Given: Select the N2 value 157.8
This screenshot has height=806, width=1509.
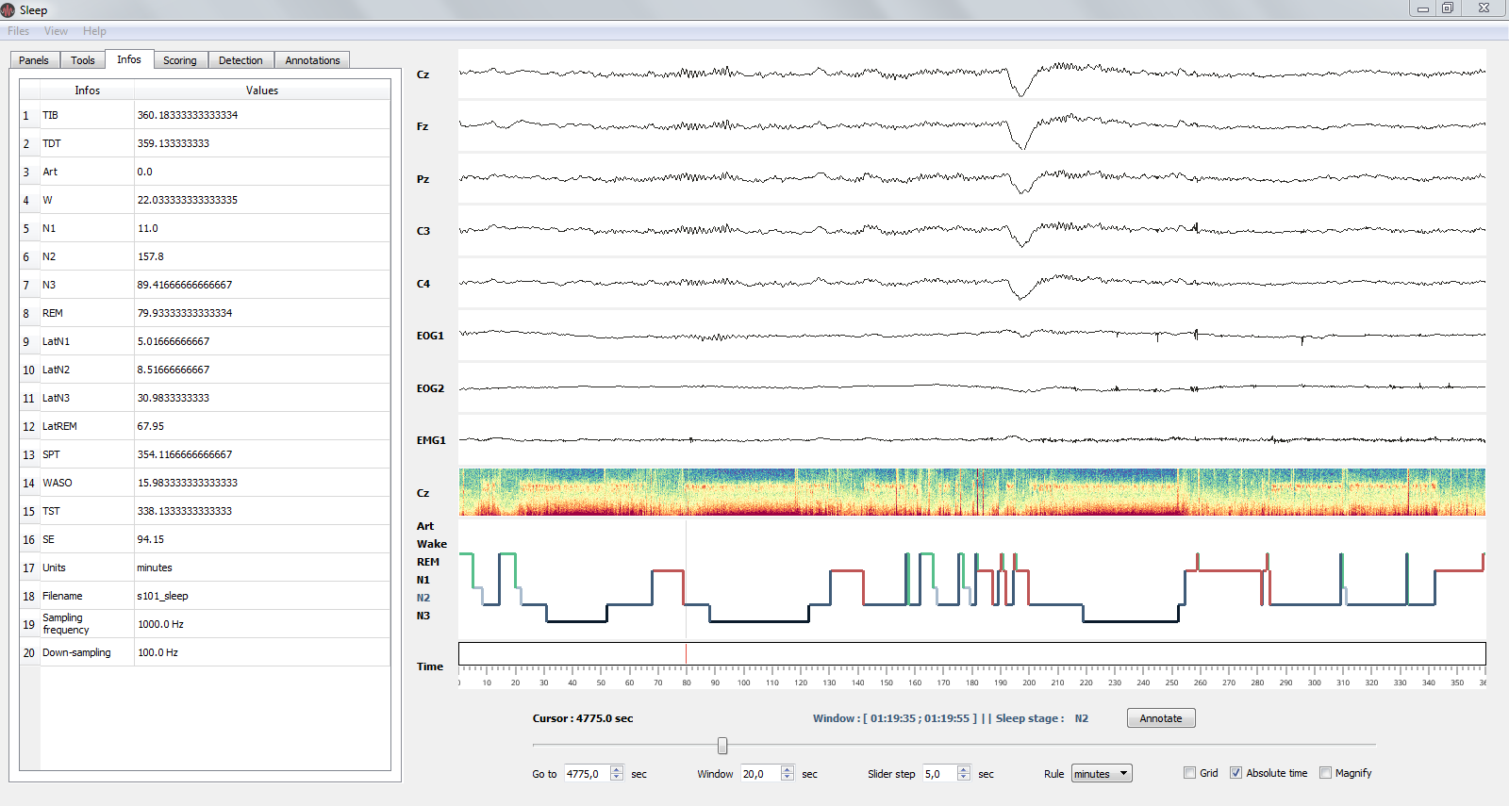Looking at the screenshot, I should 151,256.
